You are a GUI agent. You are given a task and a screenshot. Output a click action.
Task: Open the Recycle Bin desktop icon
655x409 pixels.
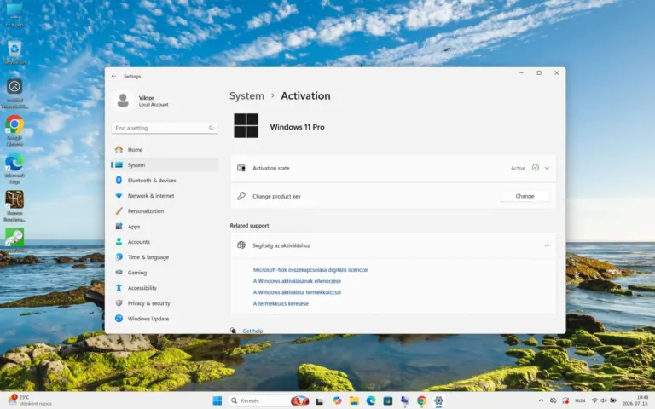click(14, 53)
